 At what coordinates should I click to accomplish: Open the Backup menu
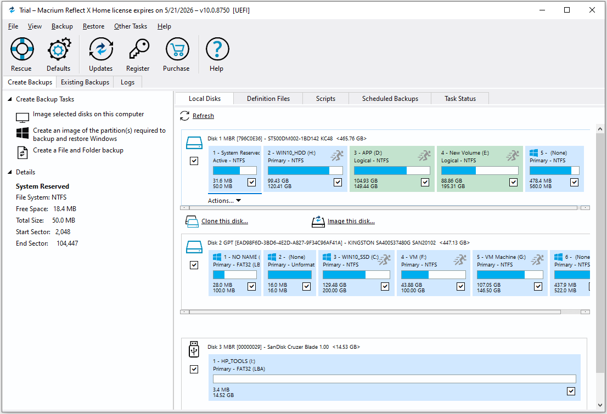pos(62,26)
